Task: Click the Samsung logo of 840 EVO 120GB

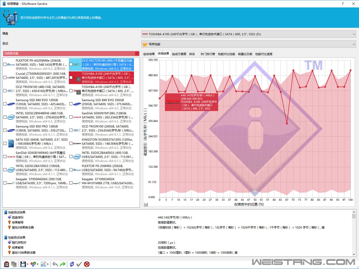Action: (x=11, y=104)
